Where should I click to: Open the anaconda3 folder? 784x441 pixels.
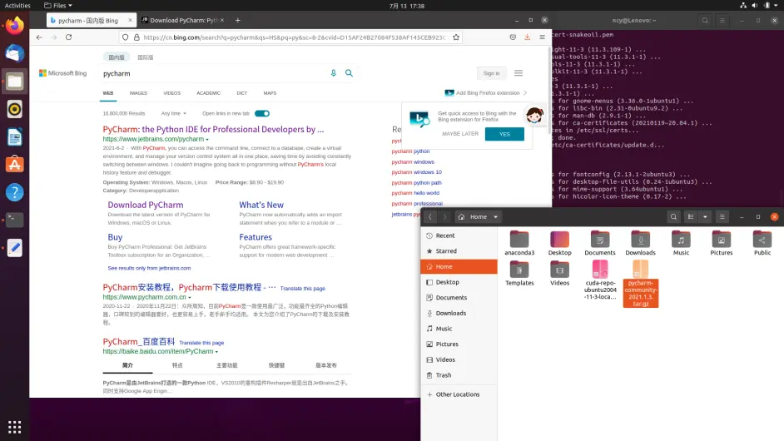pyautogui.click(x=519, y=244)
